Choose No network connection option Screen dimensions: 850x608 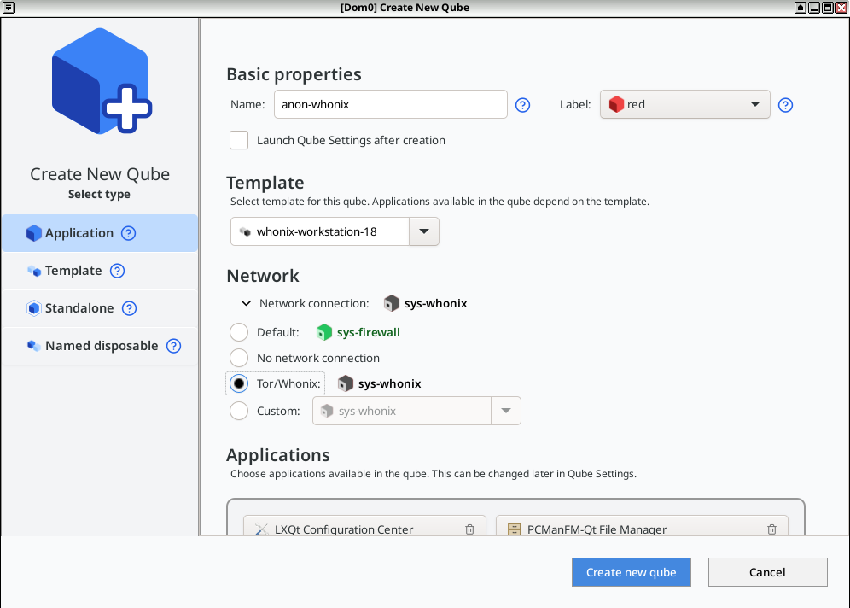pos(239,358)
